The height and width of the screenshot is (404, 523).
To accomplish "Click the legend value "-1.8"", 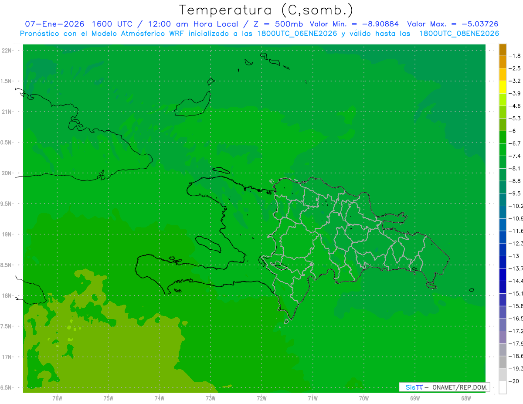I will pyautogui.click(x=515, y=56).
